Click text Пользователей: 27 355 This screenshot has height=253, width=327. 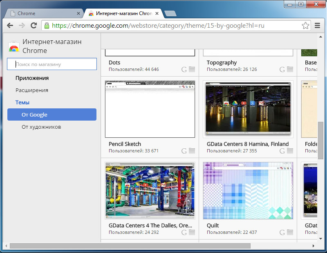[232, 151]
